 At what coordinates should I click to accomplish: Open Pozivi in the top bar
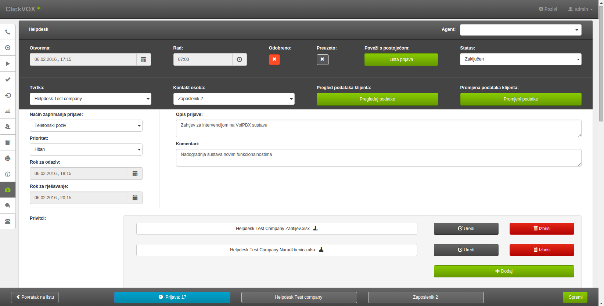(x=548, y=9)
